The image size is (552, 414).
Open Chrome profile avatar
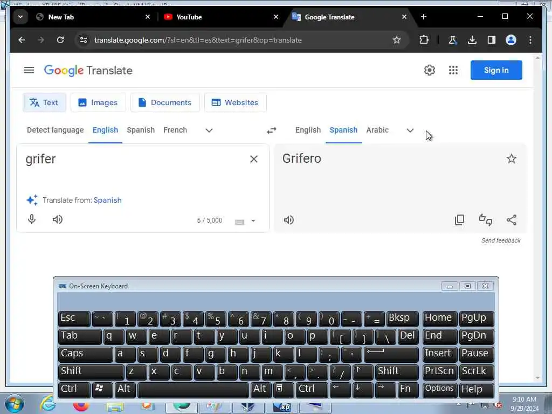tap(511, 40)
